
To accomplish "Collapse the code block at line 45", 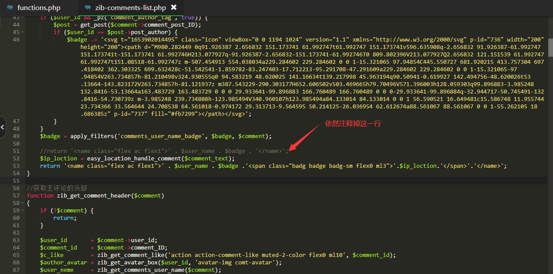I will 22,32.
